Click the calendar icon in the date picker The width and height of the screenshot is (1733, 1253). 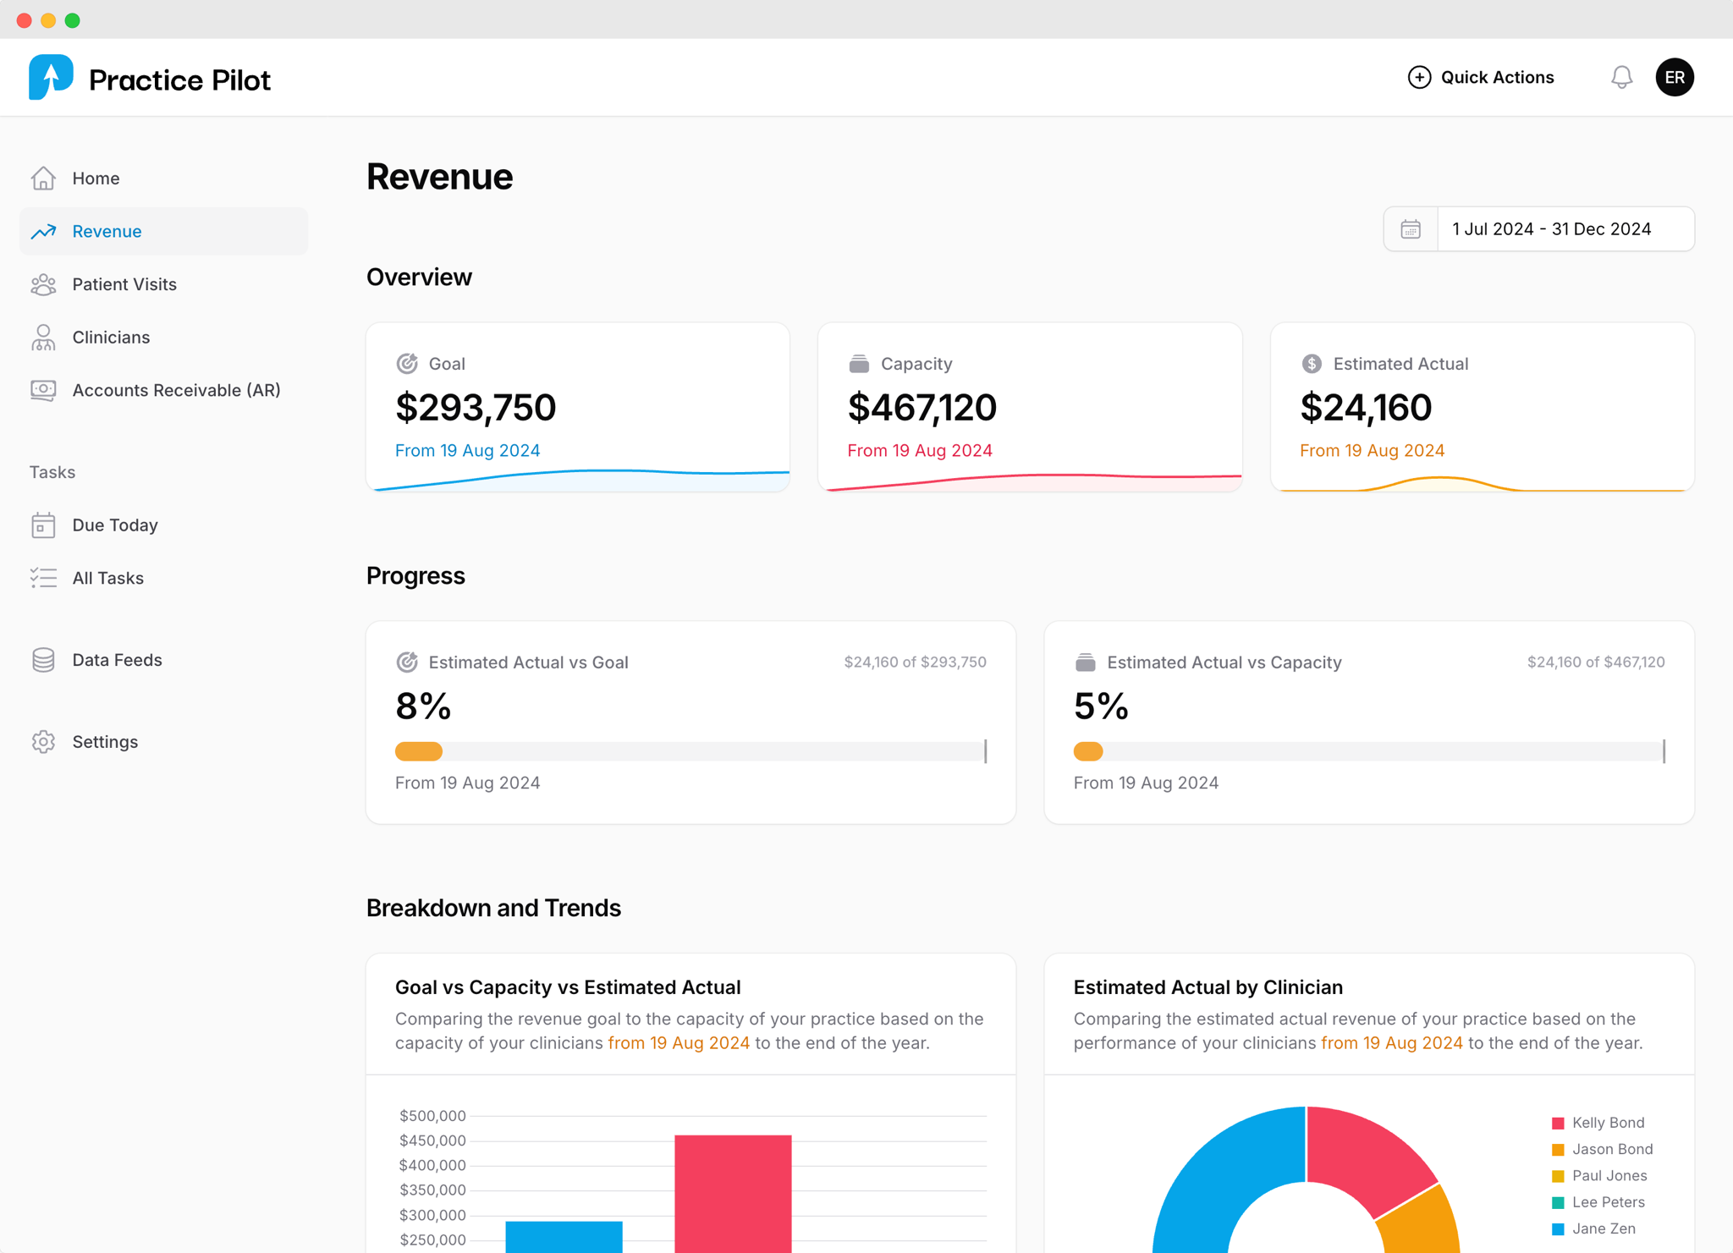click(x=1411, y=229)
